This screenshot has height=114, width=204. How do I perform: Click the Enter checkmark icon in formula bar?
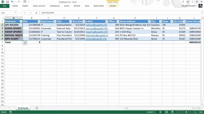pos(31,13)
